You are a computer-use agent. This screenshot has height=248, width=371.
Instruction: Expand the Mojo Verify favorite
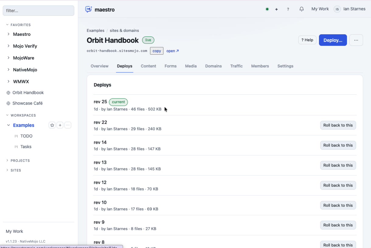(x=9, y=46)
